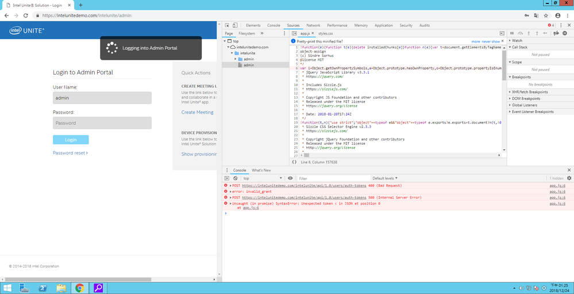The width and height of the screenshot is (574, 294).
Task: Pause script execution
Action: 512,33
